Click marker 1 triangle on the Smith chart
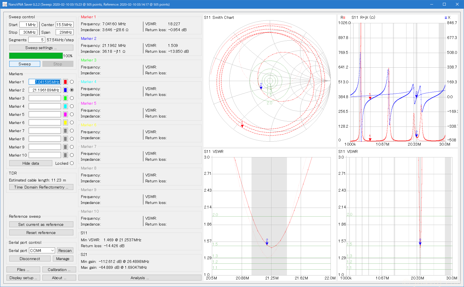464x287 pixels. tap(242, 126)
